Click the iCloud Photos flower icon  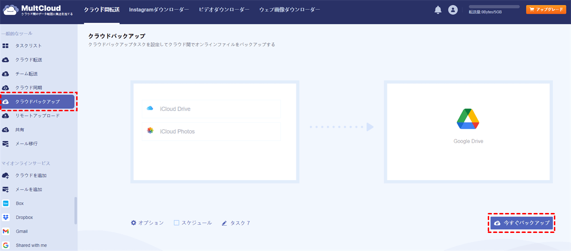click(x=150, y=131)
